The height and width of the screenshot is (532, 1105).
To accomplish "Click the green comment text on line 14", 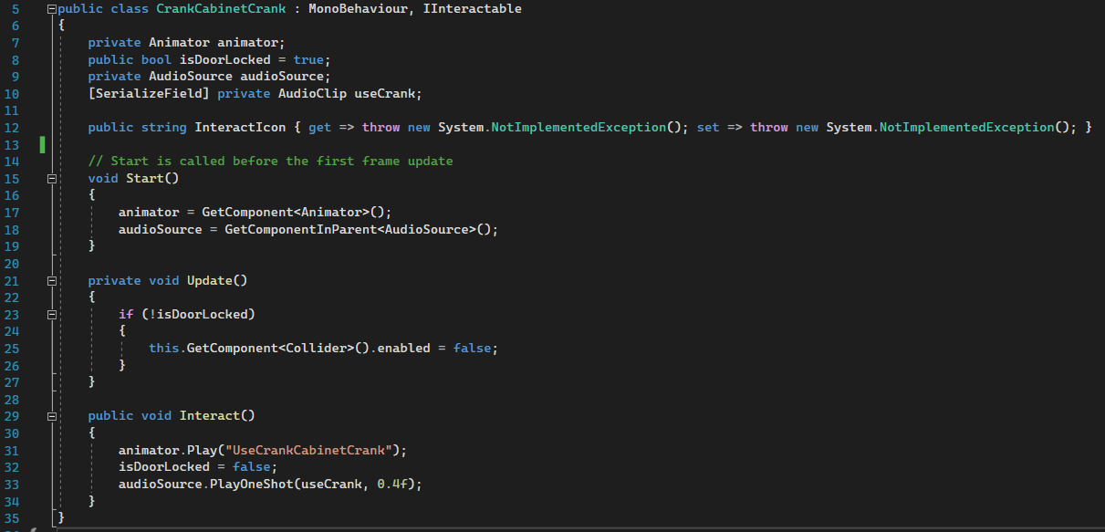I will coord(270,162).
